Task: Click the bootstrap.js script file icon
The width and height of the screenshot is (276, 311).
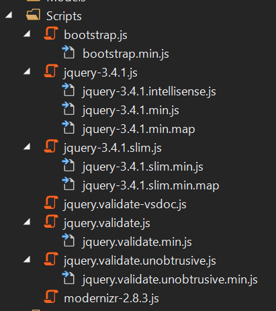Action: [x=51, y=34]
